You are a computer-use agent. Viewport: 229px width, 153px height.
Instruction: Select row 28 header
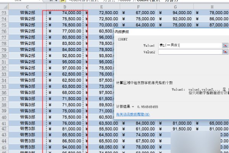(4, 44)
